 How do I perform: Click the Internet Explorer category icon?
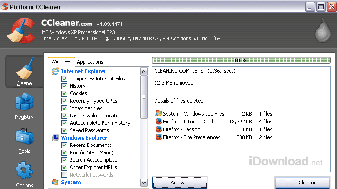pos(55,71)
